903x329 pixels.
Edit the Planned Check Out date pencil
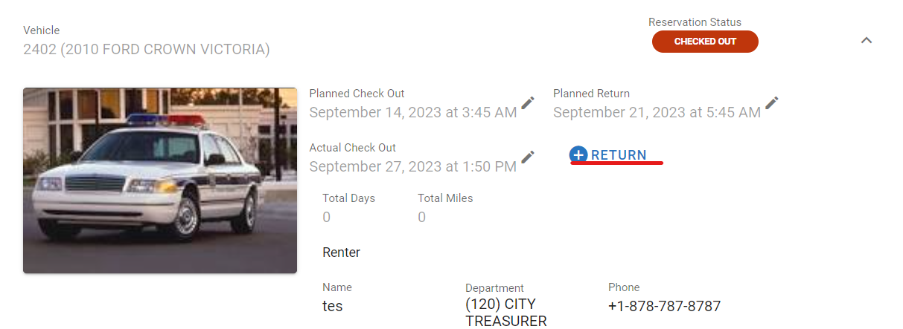pos(528,103)
